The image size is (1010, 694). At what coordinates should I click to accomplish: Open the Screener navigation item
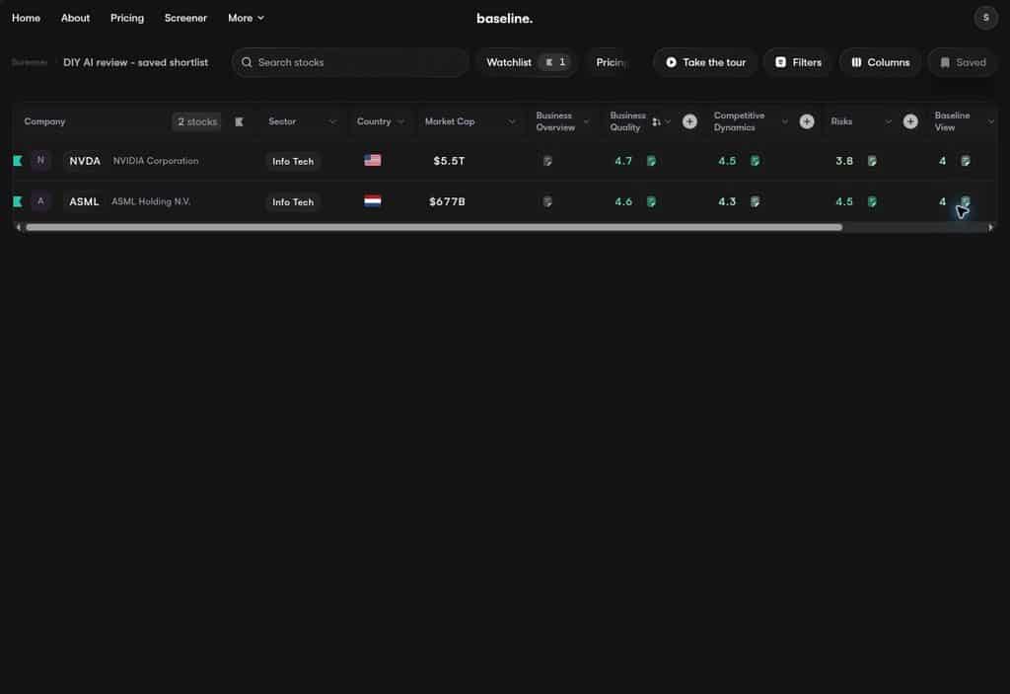click(x=185, y=18)
